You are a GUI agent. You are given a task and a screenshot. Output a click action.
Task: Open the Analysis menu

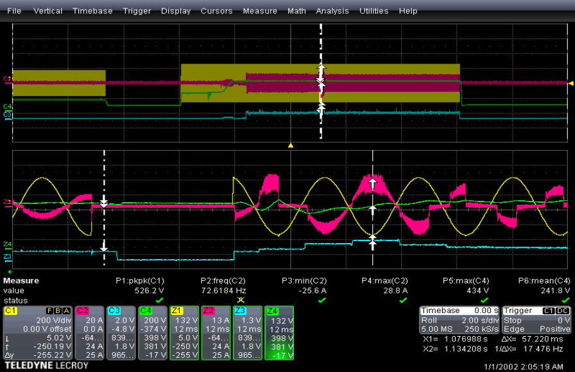click(x=332, y=11)
